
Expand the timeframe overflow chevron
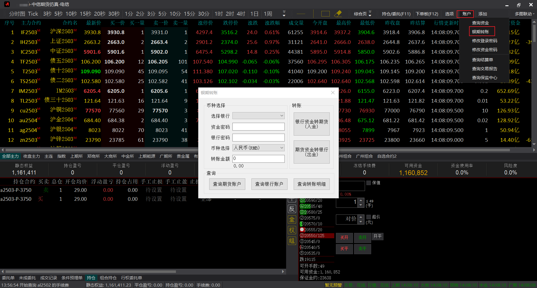pos(284,14)
